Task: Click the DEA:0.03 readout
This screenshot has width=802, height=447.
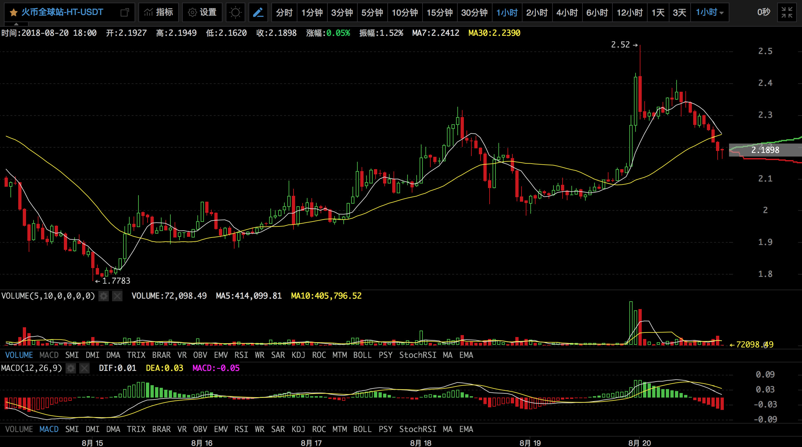Action: click(x=165, y=368)
